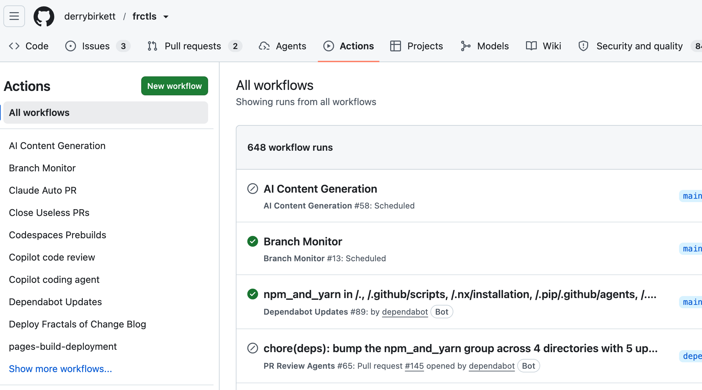Open derrybirkett owner profile link
The width and height of the screenshot is (702, 390).
coord(90,16)
